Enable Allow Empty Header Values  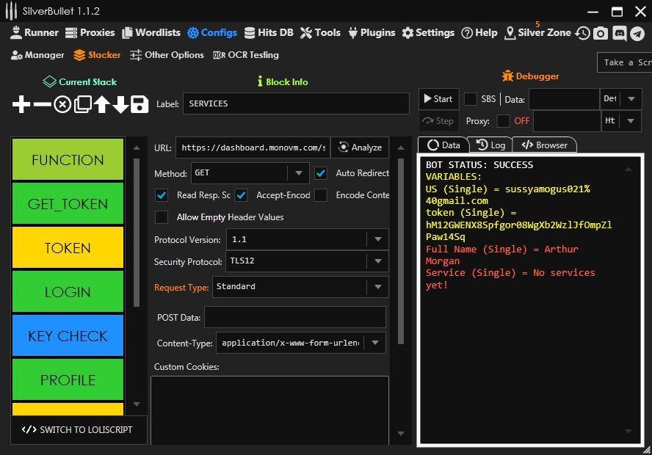tap(163, 217)
